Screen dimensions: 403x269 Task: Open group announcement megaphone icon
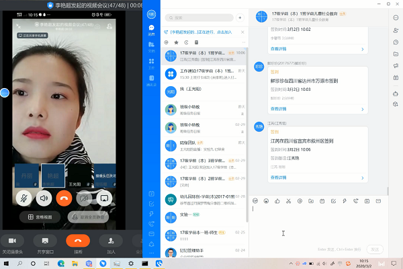(396, 66)
